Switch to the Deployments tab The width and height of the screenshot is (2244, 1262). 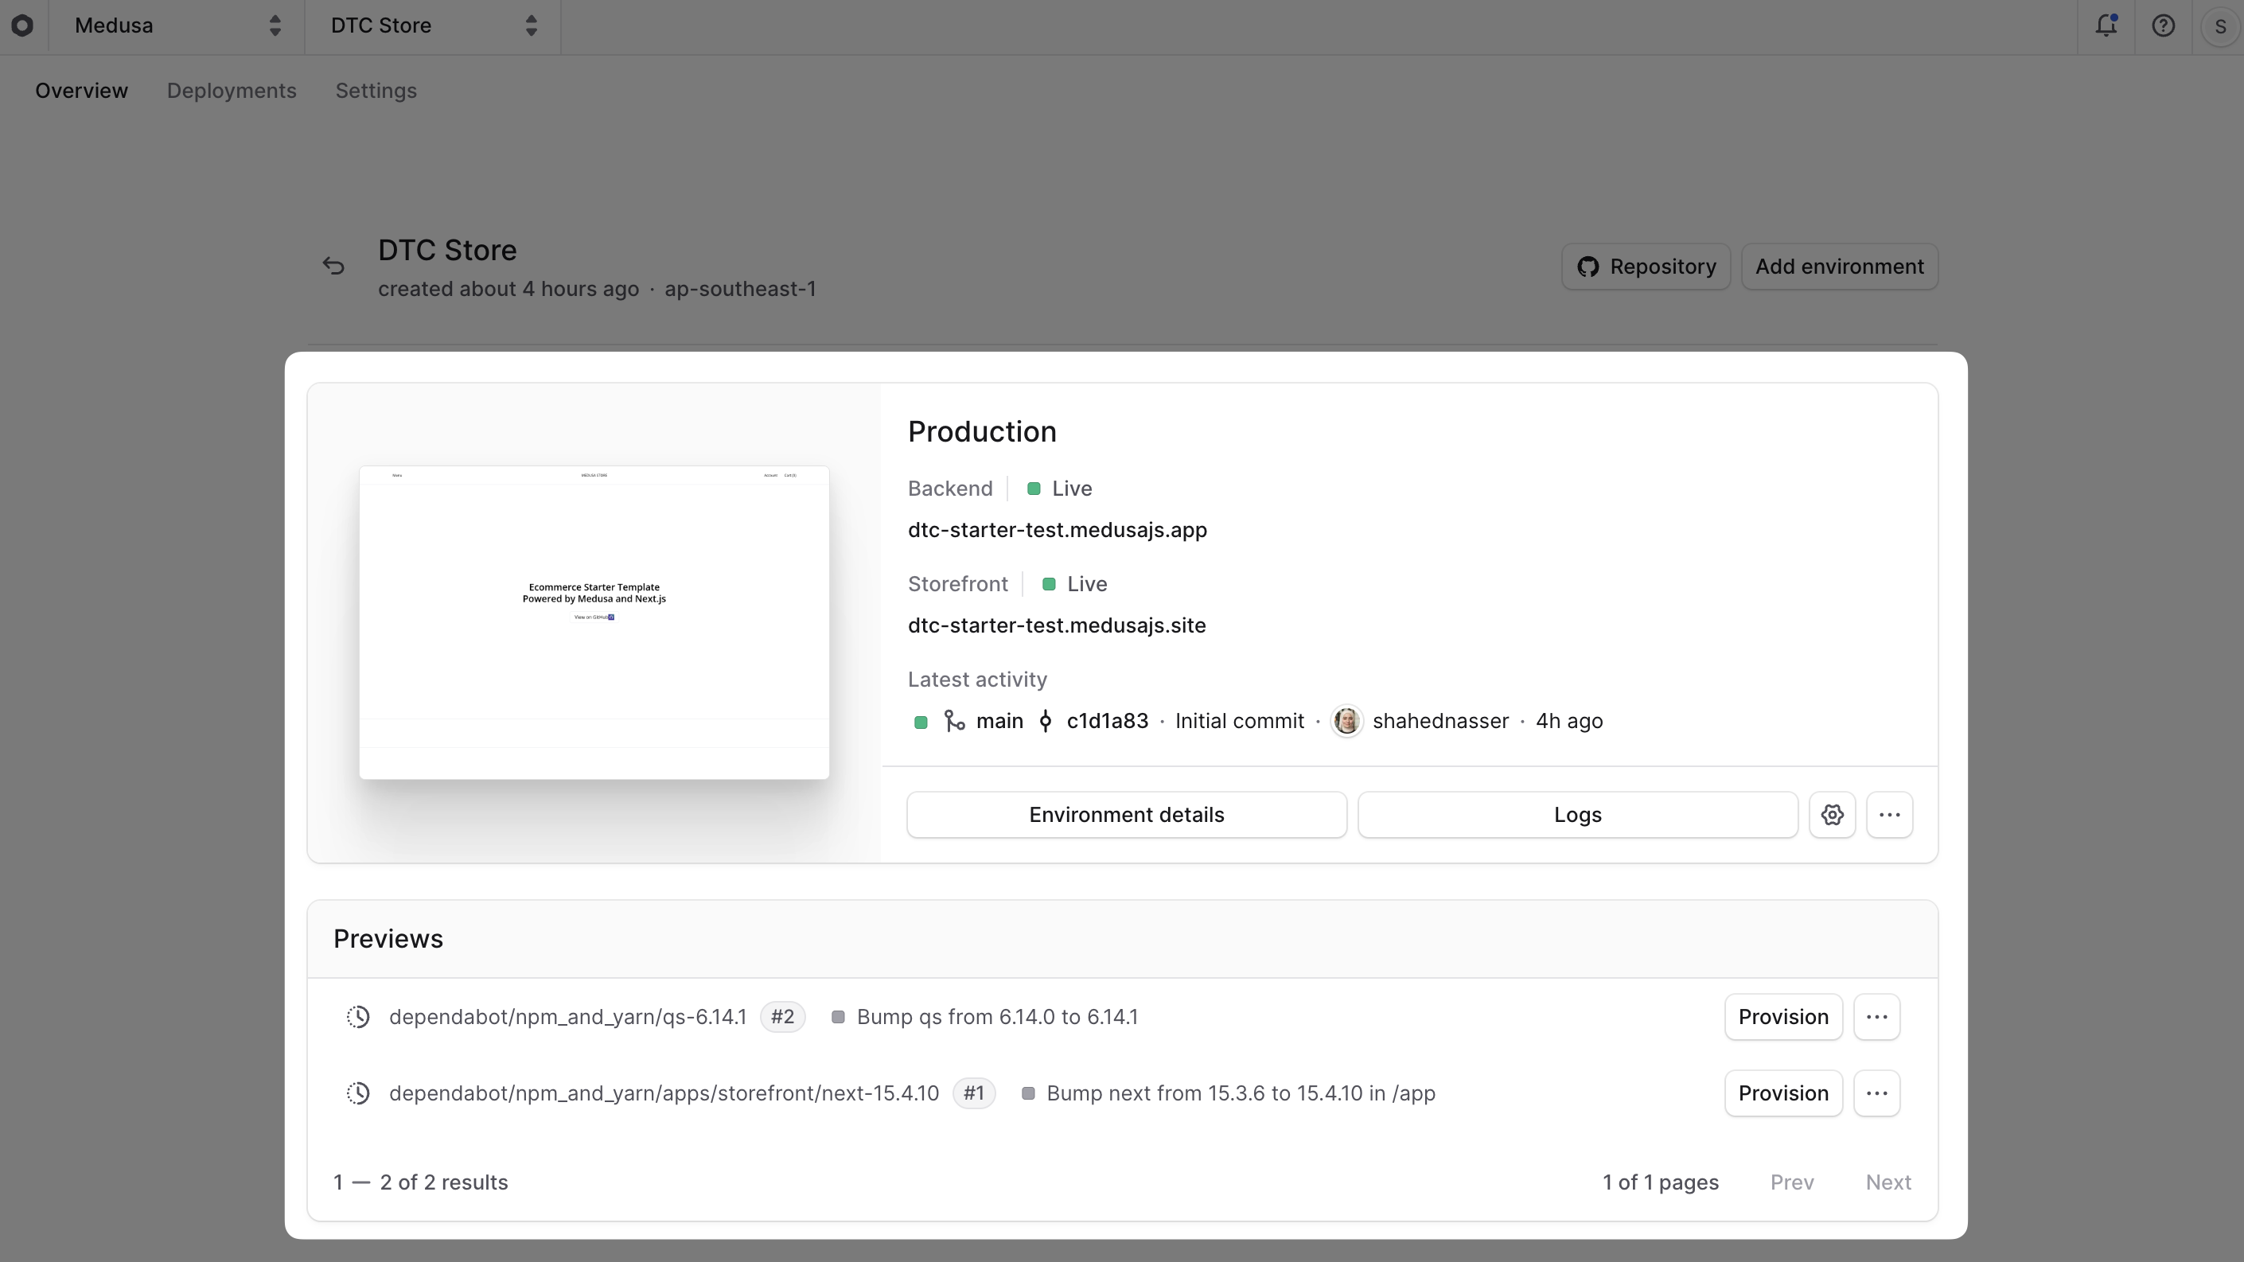[x=231, y=91]
